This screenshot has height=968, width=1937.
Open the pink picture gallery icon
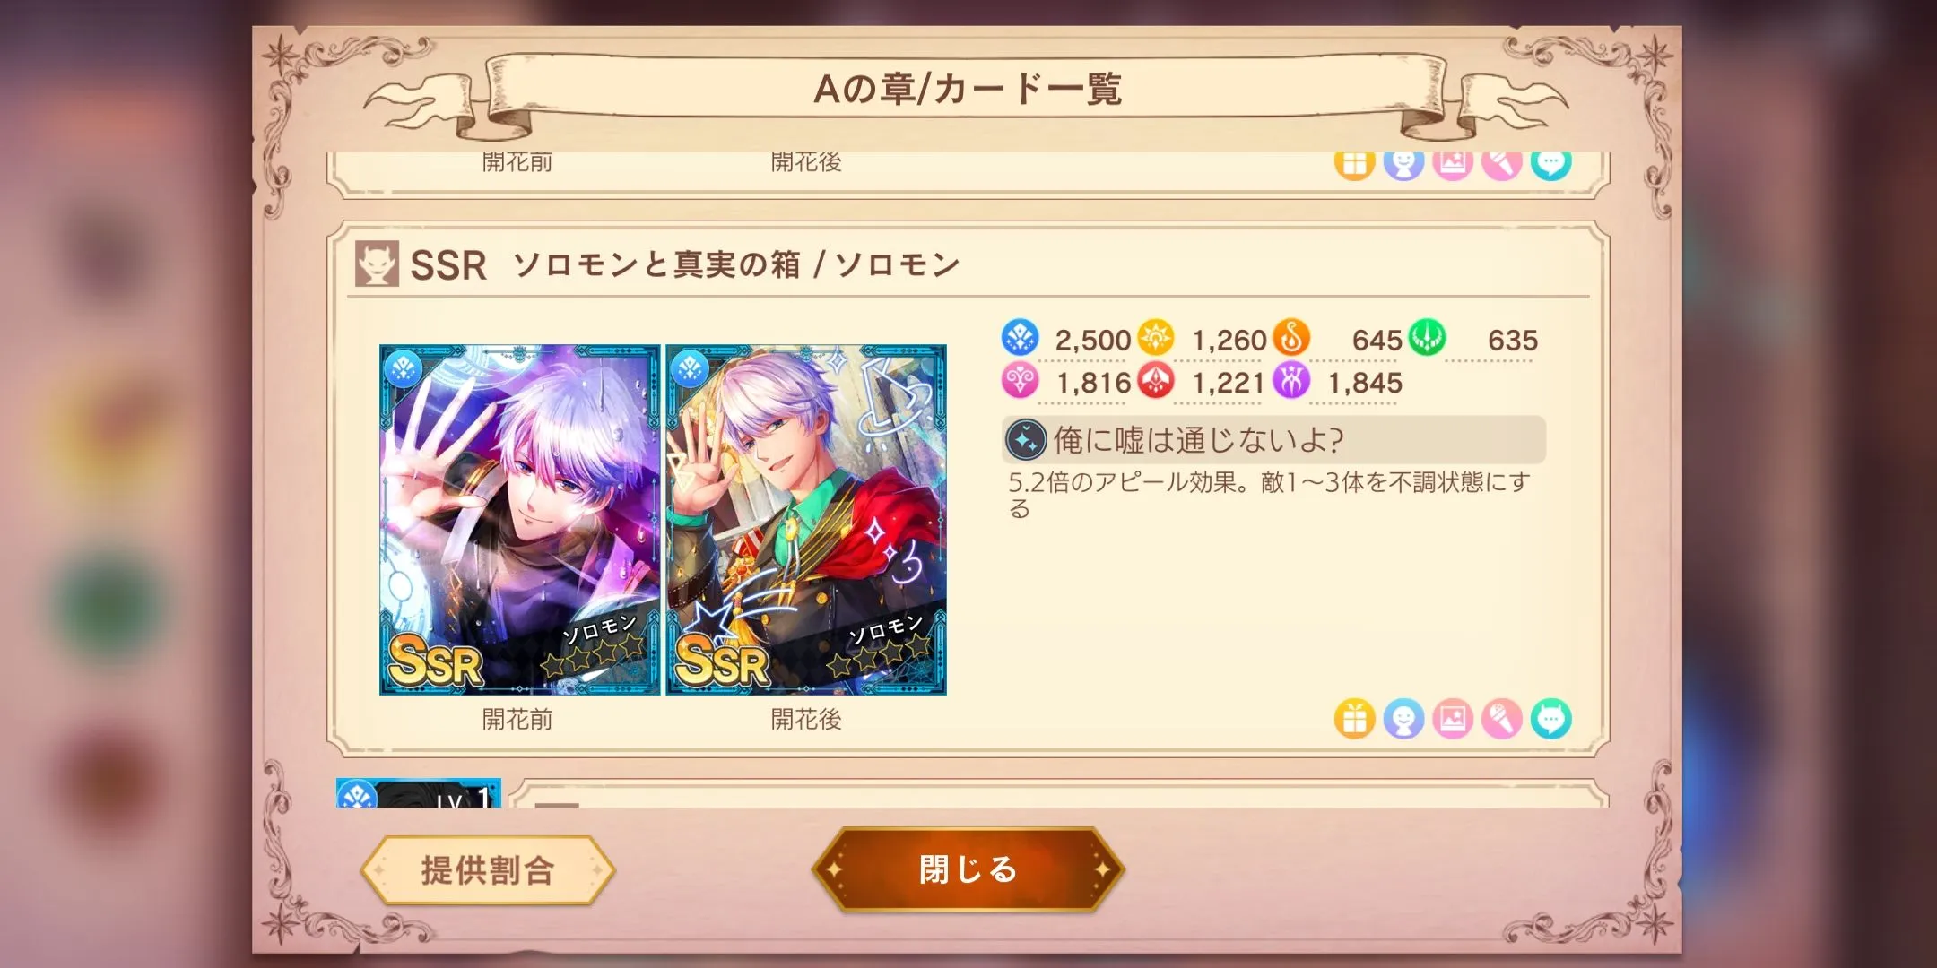[x=1453, y=719]
